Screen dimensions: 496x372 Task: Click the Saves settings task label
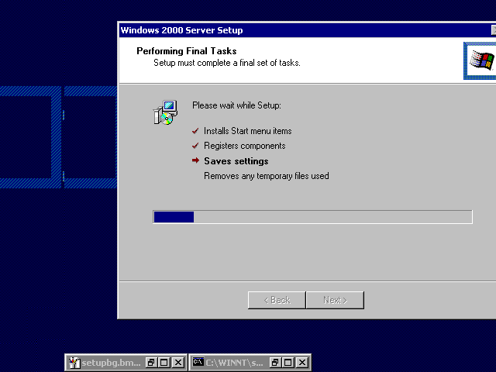pos(236,161)
